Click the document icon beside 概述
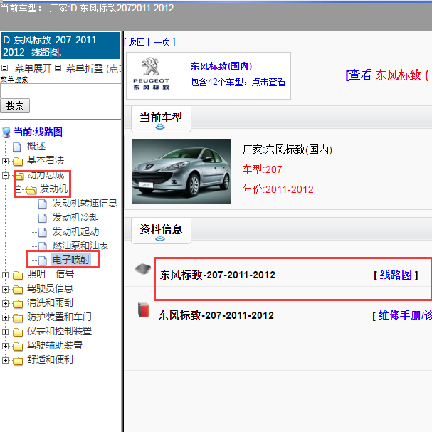Viewport: 432px width, 432px height. 17,147
